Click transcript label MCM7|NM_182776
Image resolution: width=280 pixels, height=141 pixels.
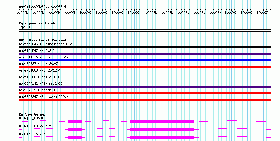(32, 134)
